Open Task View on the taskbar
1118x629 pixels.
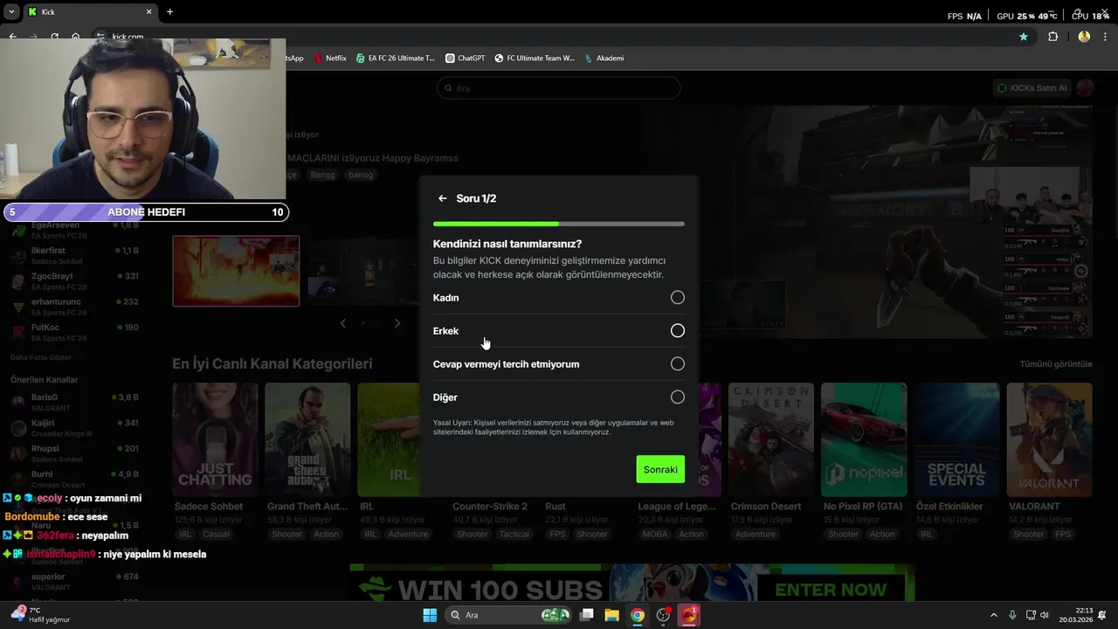(587, 615)
